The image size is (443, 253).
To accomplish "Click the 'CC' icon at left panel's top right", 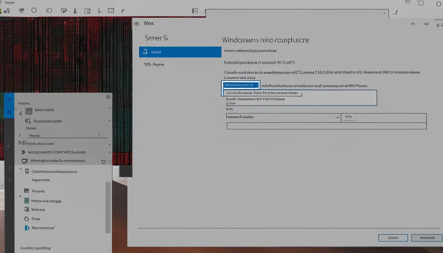I will (x=108, y=98).
